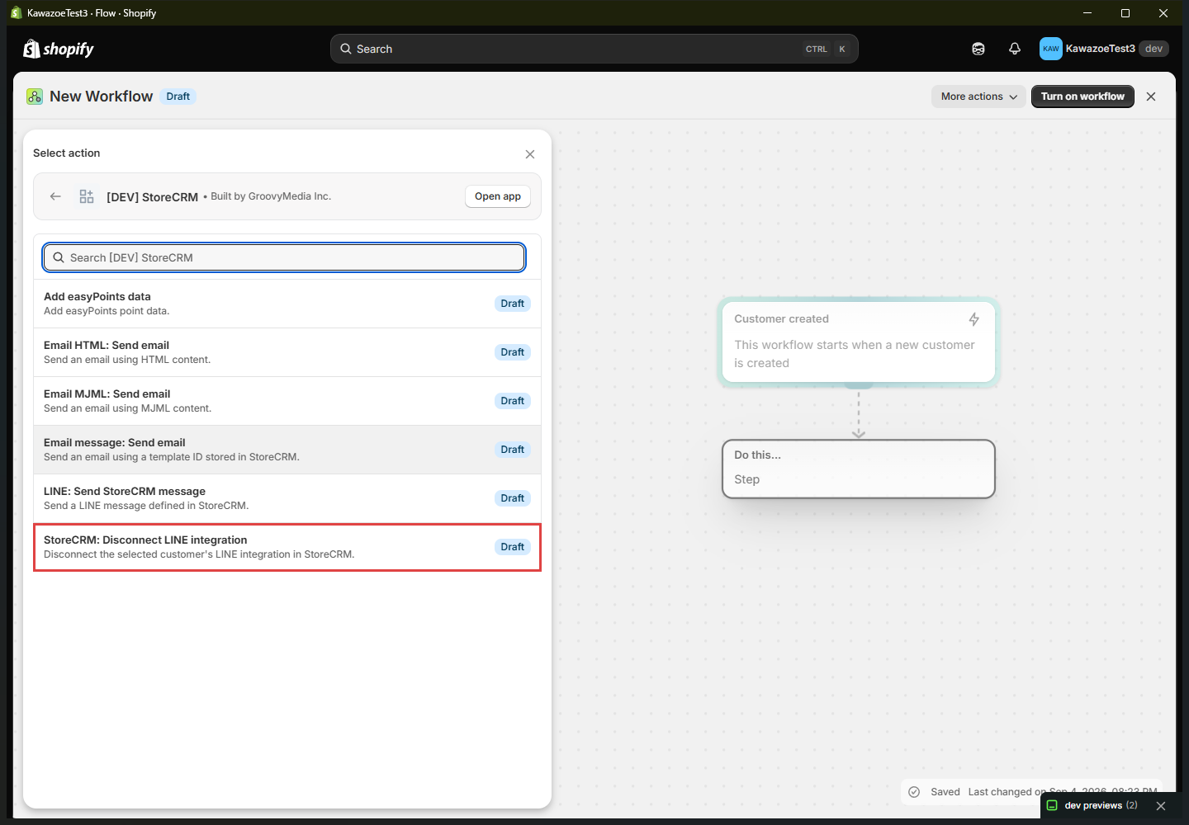Screen dimensions: 1189x825
Task: Click the New Workflow title
Action: (101, 97)
